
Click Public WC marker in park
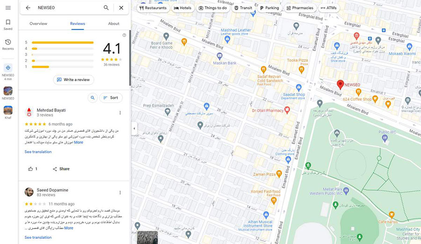(385, 138)
